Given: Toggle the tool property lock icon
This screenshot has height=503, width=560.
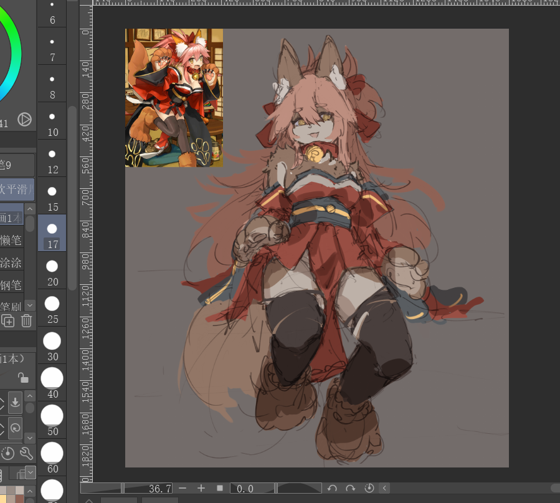Looking at the screenshot, I should tap(23, 378).
